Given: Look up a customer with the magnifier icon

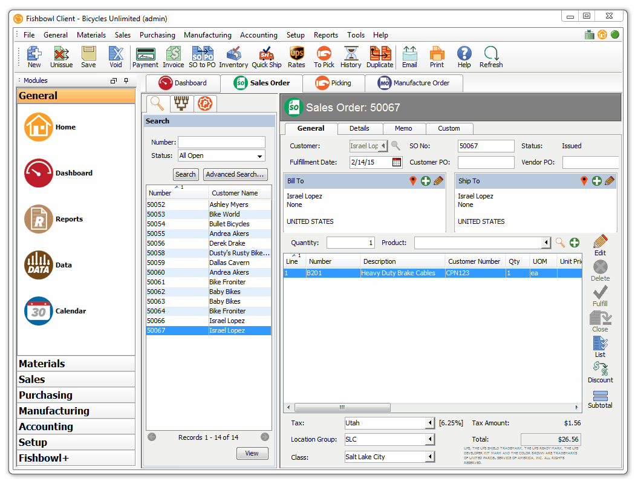Looking at the screenshot, I should (396, 146).
